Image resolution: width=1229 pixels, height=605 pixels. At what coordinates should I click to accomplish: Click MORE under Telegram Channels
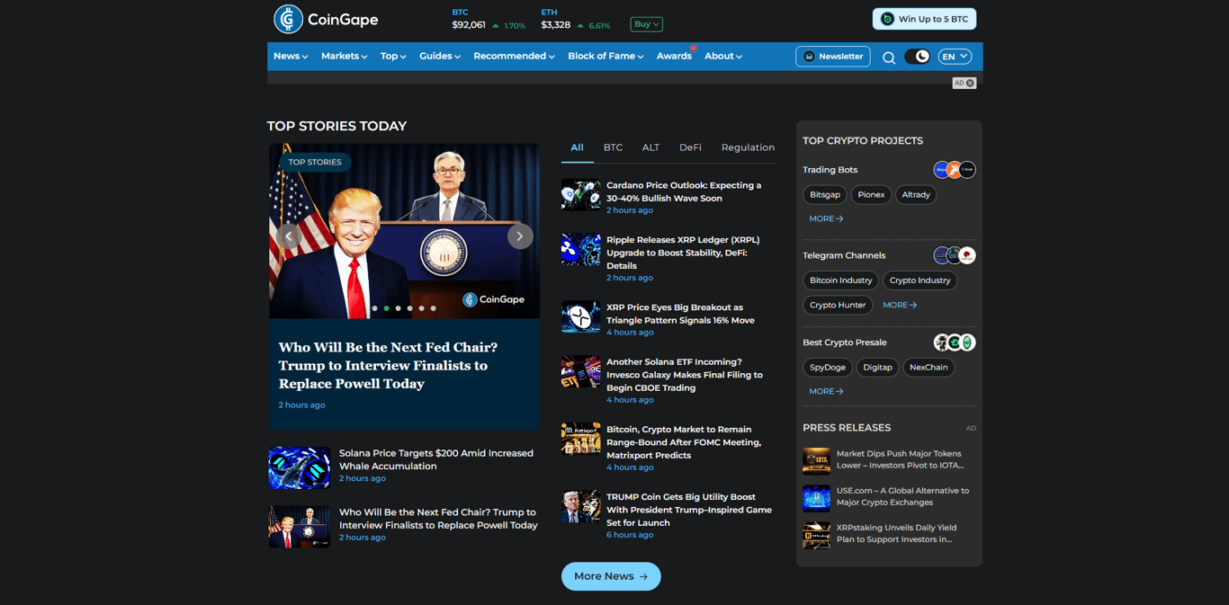tap(899, 305)
